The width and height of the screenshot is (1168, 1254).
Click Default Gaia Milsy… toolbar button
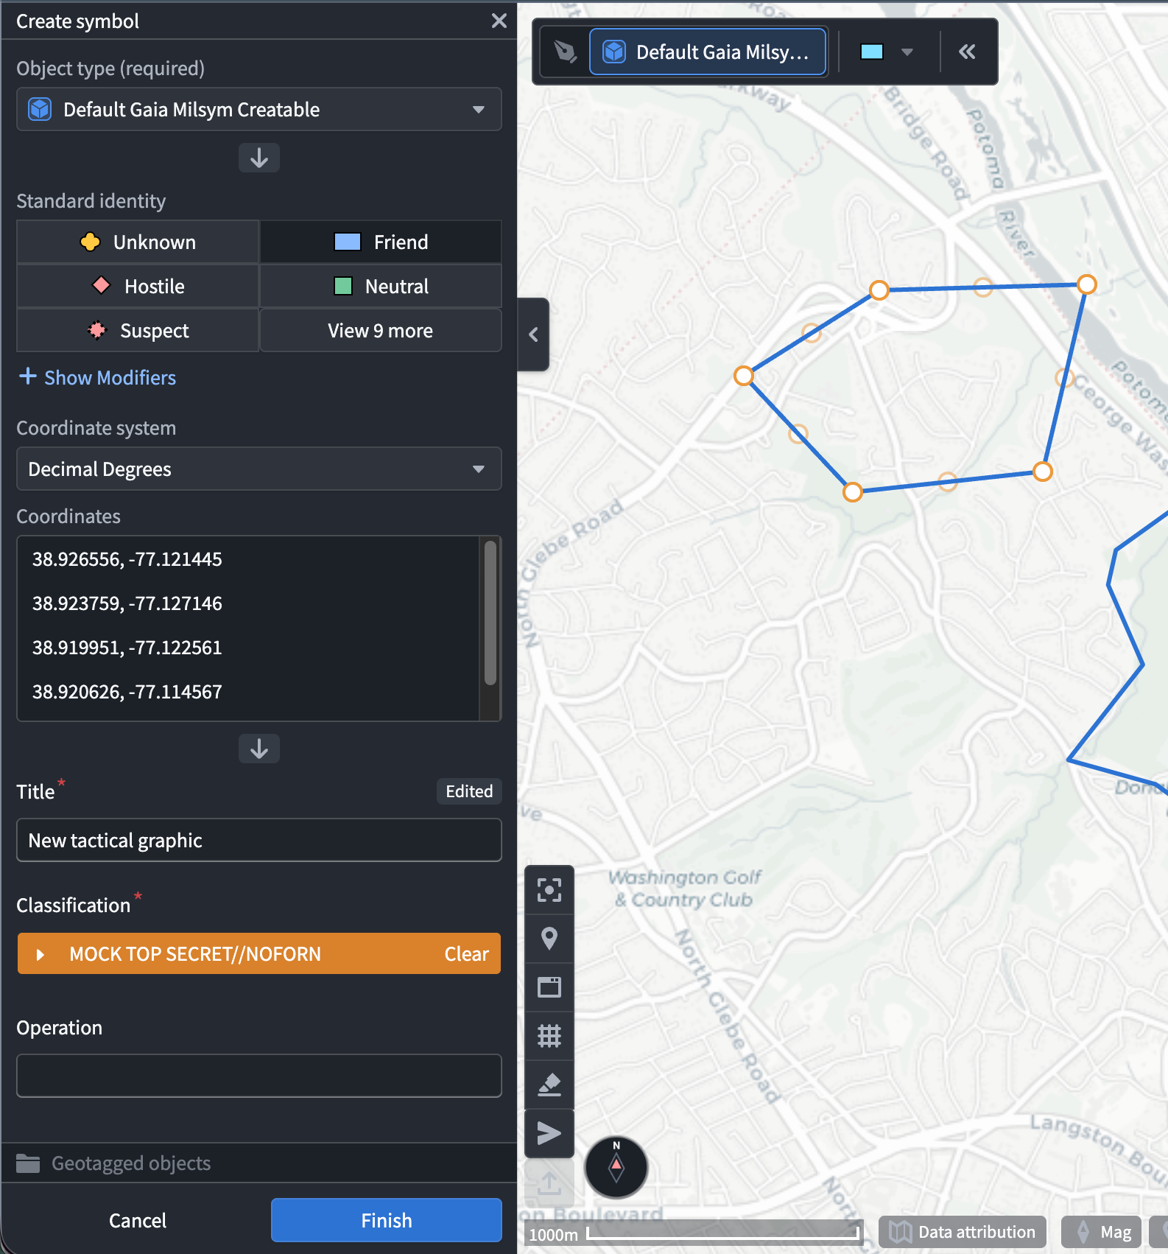pyautogui.click(x=708, y=52)
